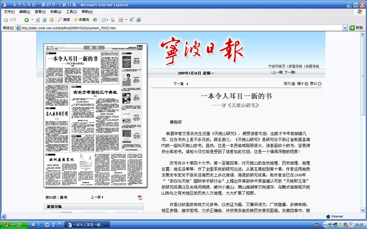The height and width of the screenshot is (229, 367).
Task: Expand the address bar dropdown arrow
Action: (x=345, y=28)
